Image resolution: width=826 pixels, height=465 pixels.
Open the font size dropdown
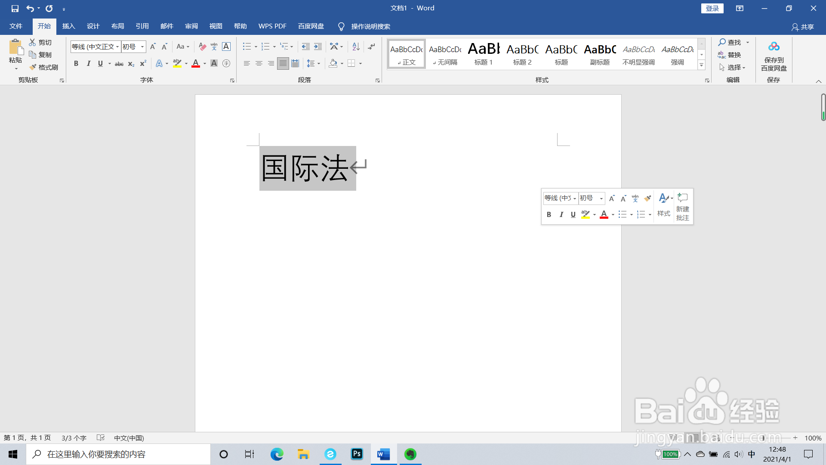point(142,46)
